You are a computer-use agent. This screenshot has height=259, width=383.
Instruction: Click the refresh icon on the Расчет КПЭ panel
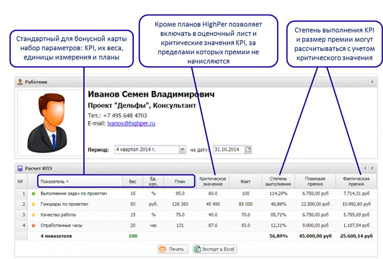tap(372, 168)
